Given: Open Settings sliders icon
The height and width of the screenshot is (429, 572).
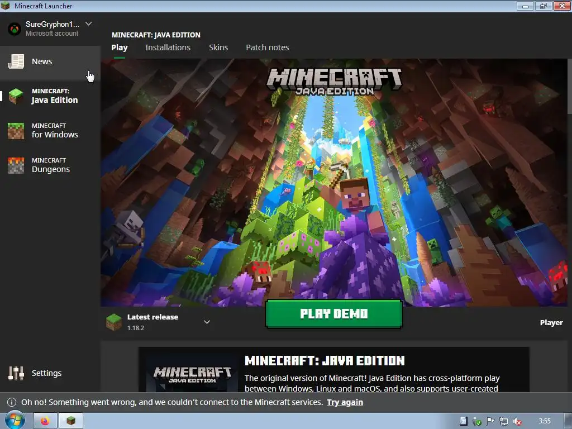Looking at the screenshot, I should [16, 373].
